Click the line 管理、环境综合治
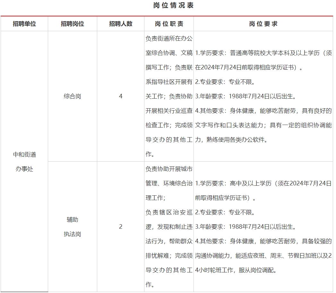The width and height of the screenshot is (336, 293). tap(169, 183)
